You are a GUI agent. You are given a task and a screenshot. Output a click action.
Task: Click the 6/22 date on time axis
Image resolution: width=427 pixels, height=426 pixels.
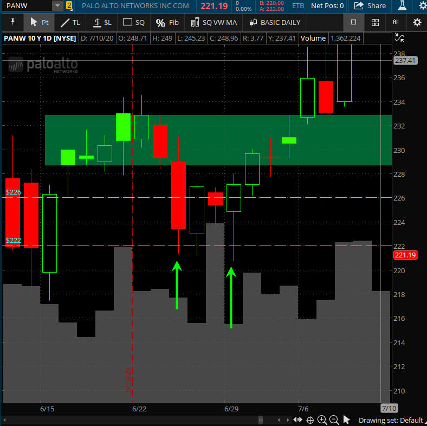coord(139,409)
